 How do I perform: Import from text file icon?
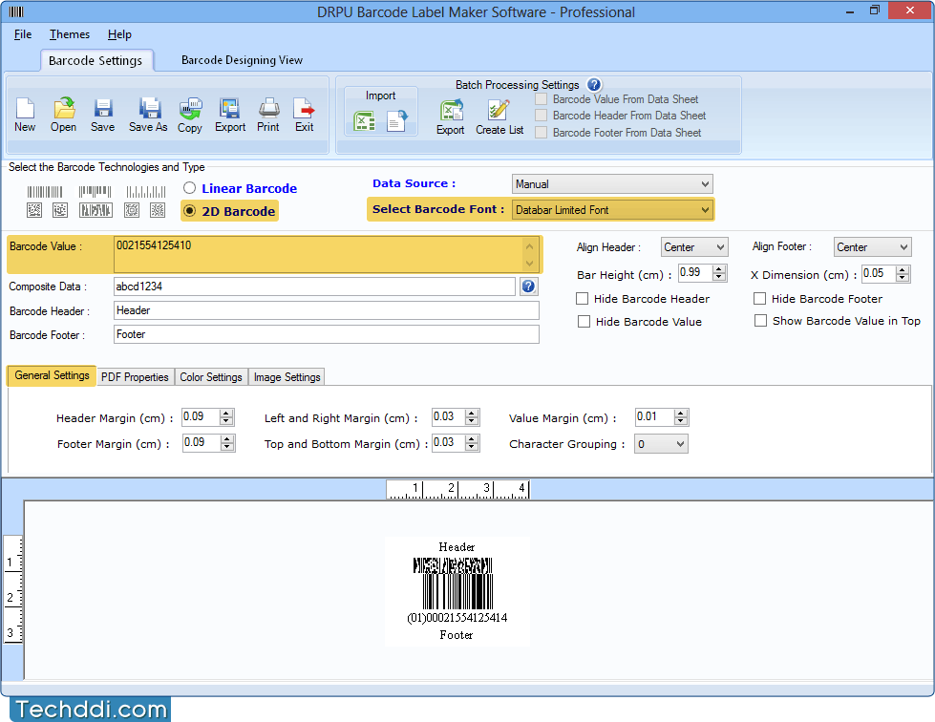[397, 121]
